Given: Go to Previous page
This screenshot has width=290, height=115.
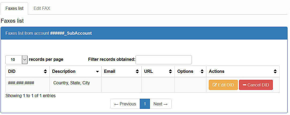Looking at the screenshot, I should coord(125,104).
